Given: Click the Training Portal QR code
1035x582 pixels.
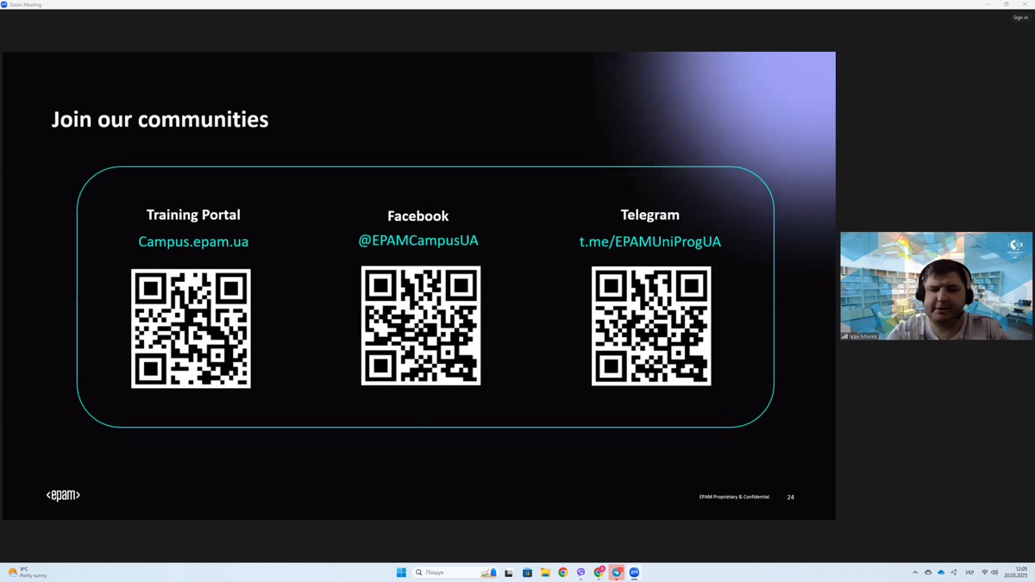Looking at the screenshot, I should click(191, 329).
